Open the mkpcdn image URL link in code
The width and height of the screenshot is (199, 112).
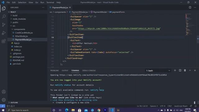coord(119,28)
